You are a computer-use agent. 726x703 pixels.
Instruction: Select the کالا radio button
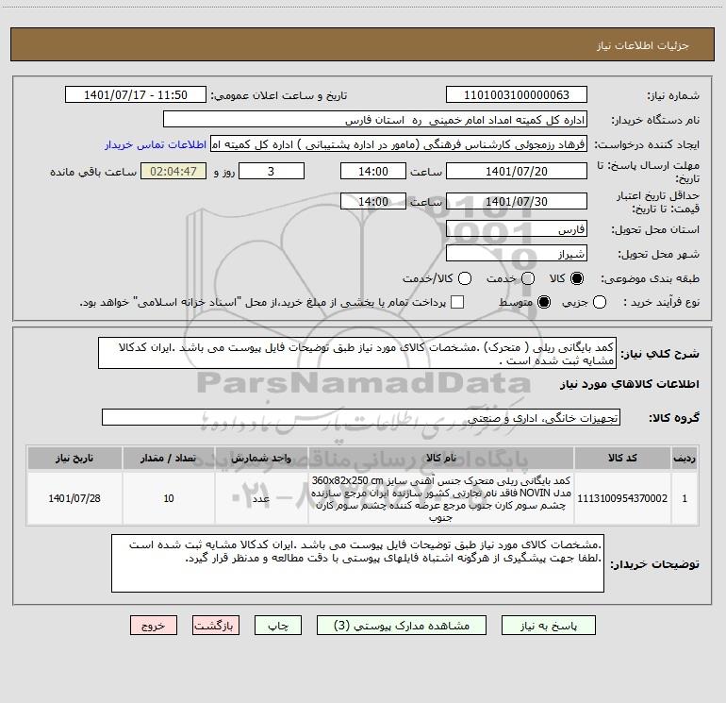click(x=577, y=278)
